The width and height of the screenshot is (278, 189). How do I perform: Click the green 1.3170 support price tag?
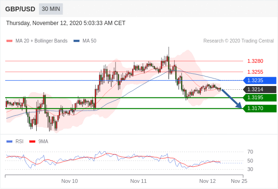(260, 109)
